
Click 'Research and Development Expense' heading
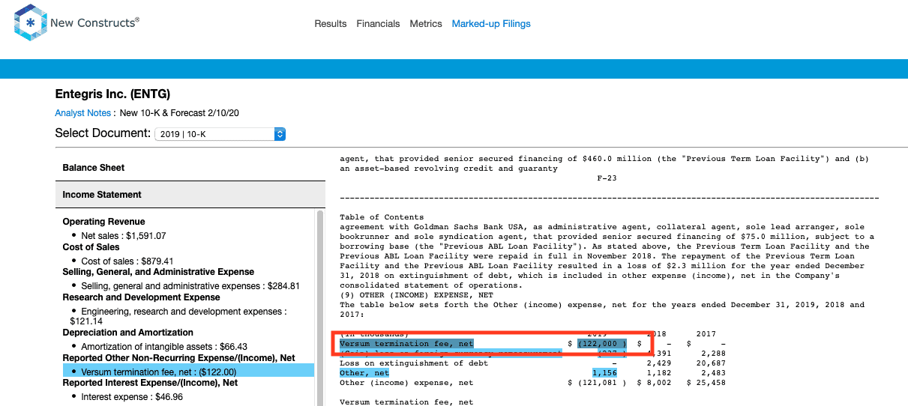[x=140, y=297]
